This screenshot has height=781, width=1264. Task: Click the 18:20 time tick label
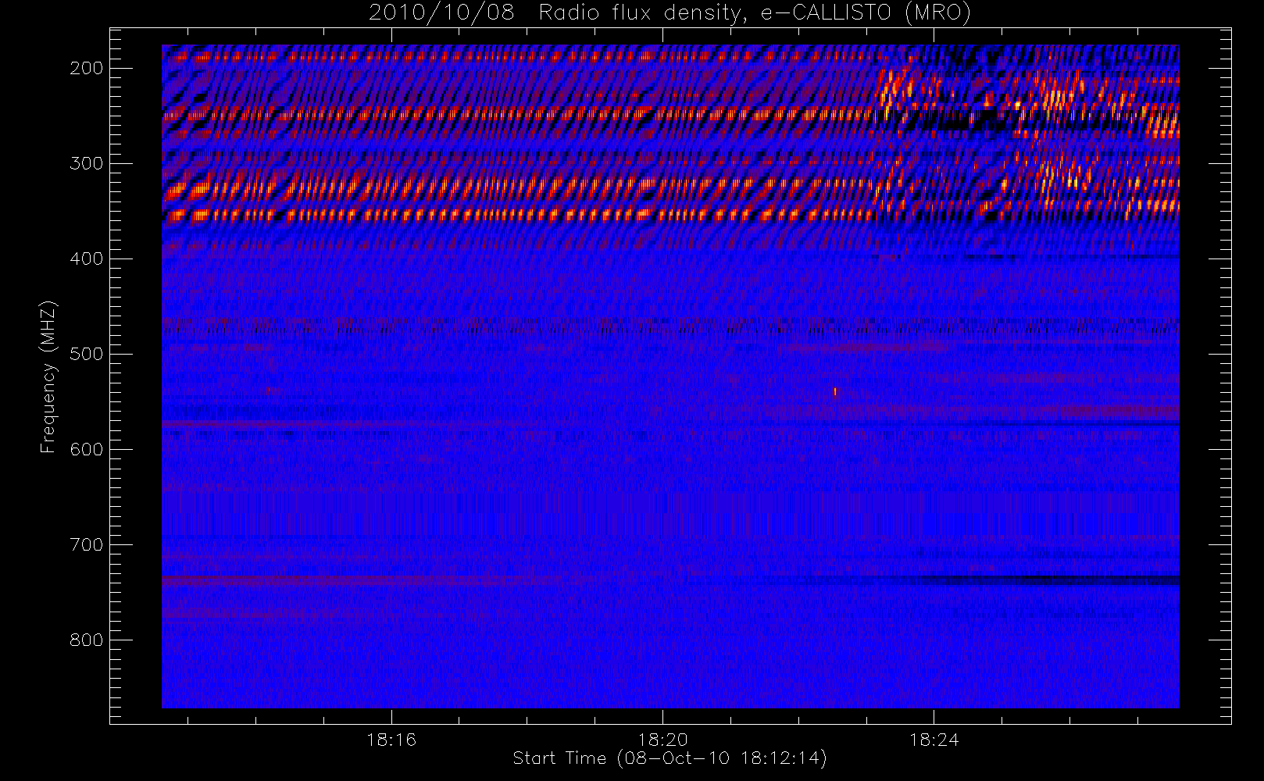click(x=662, y=740)
